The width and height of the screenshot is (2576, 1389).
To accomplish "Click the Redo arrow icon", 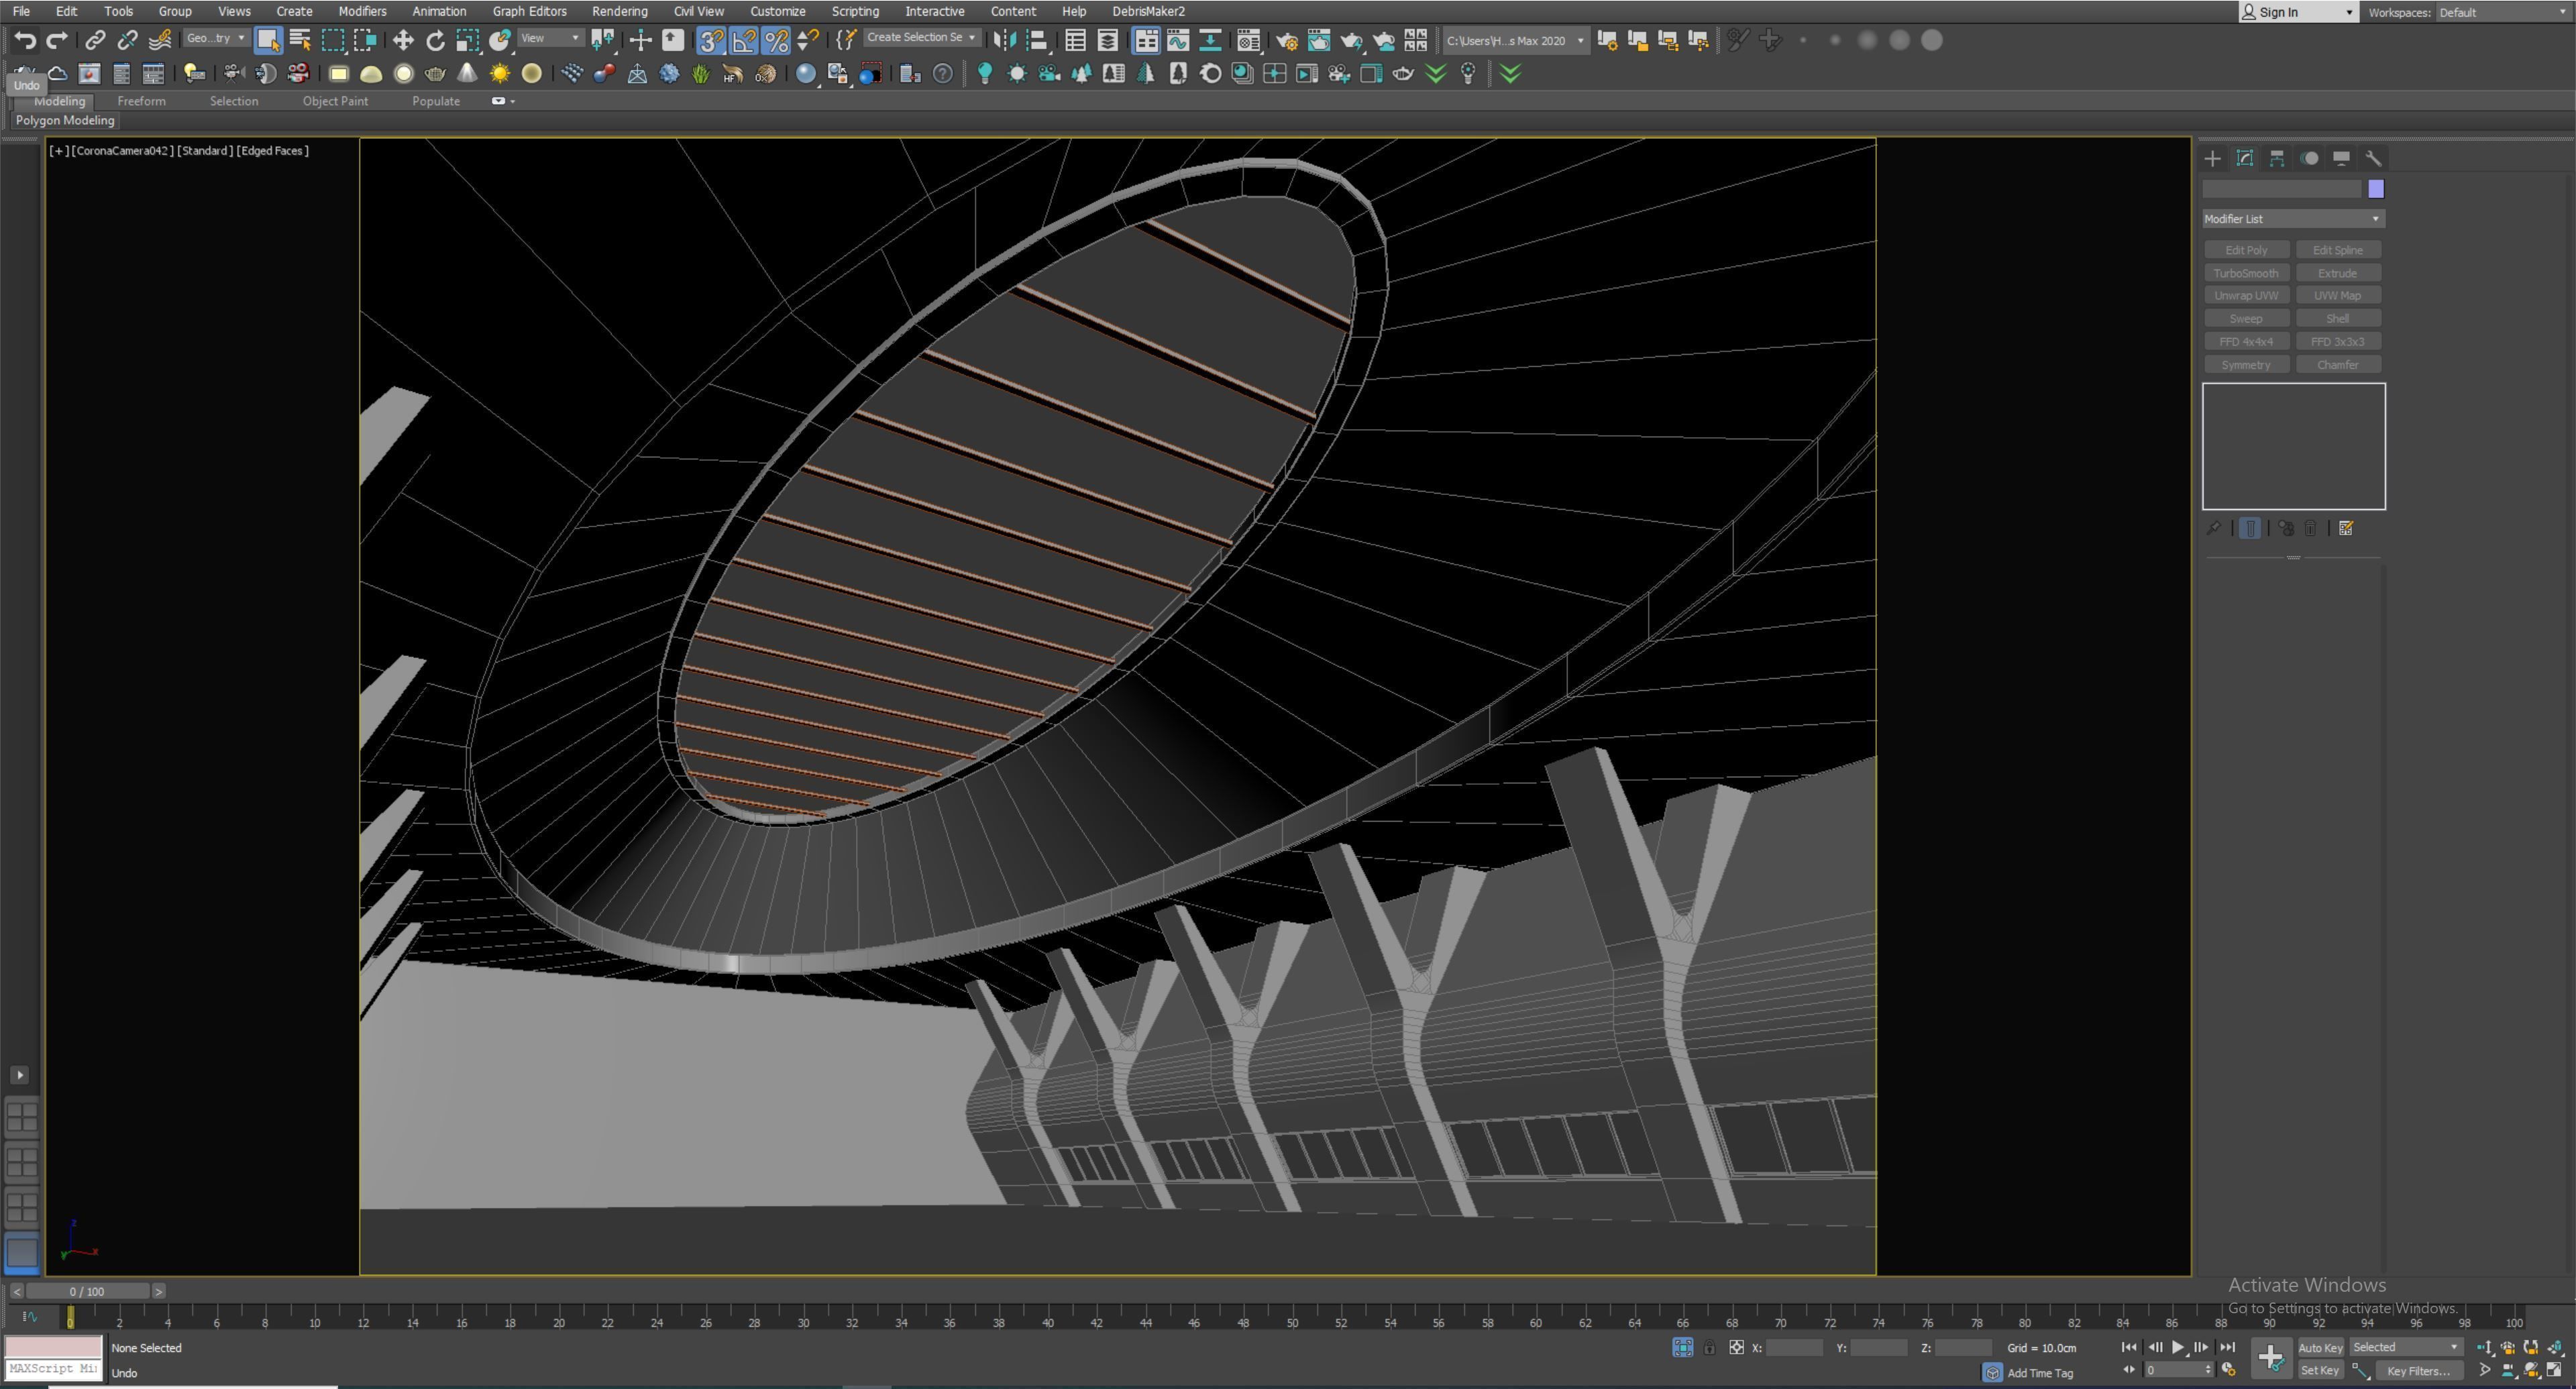I will (57, 40).
